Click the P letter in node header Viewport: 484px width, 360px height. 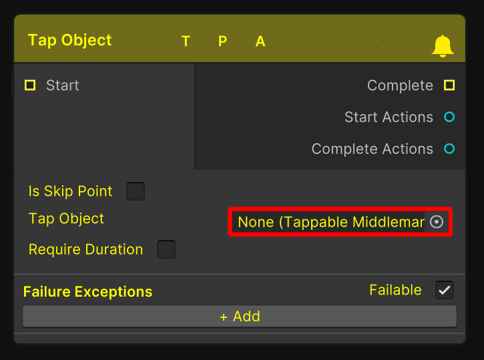click(222, 41)
